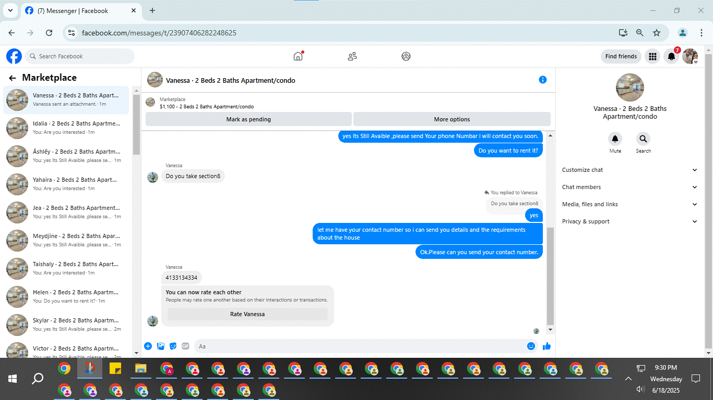Open the Home feed icon
713x400 pixels.
click(298, 56)
